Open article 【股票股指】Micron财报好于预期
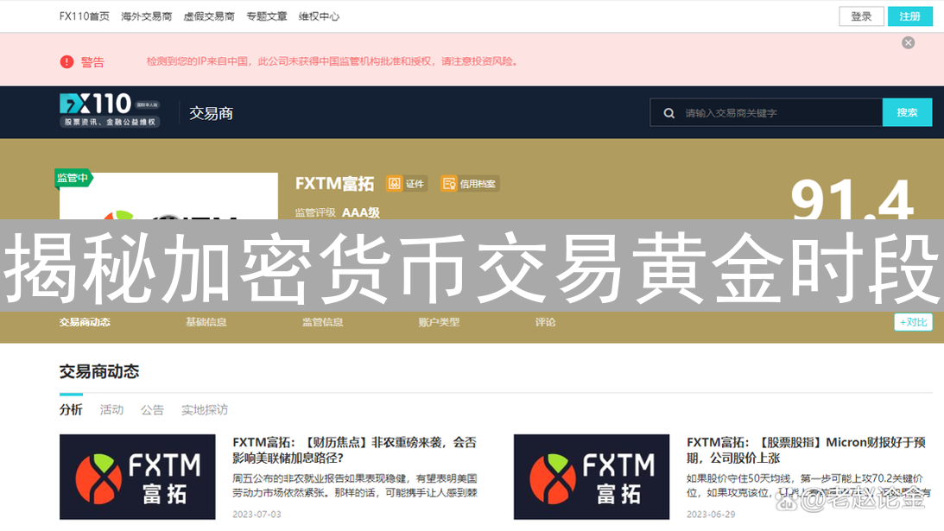The width and height of the screenshot is (944, 531). (x=806, y=450)
